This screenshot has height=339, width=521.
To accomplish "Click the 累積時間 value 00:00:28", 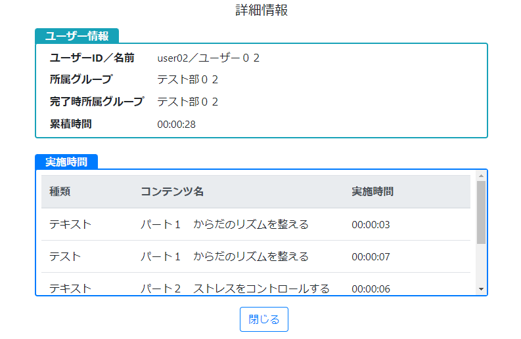I will (x=177, y=125).
